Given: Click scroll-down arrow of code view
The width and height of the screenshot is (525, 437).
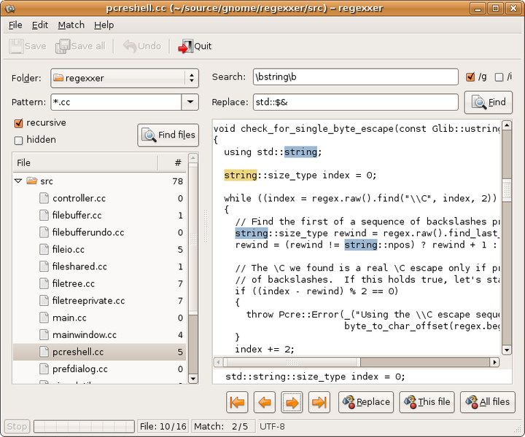Looking at the screenshot, I should (x=507, y=350).
